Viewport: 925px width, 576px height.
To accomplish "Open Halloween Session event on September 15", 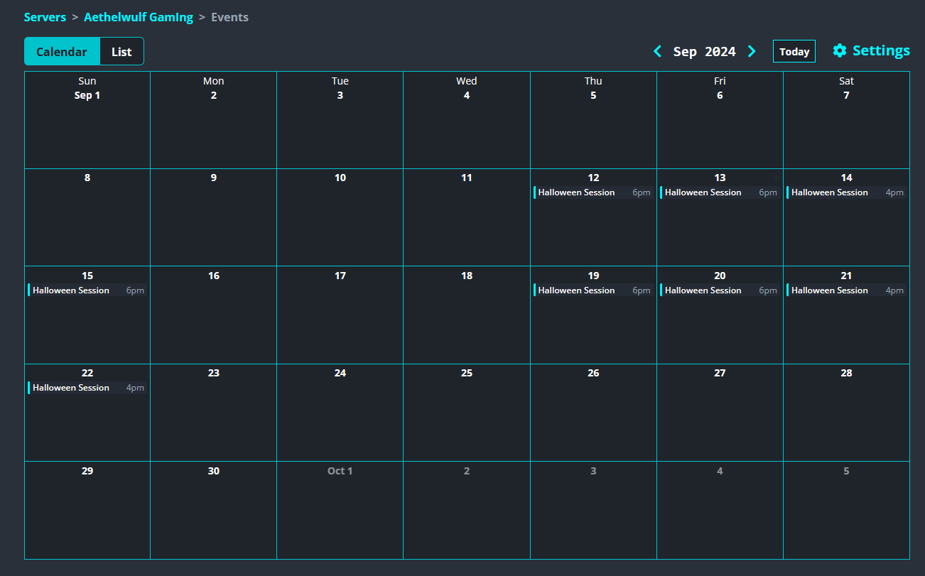I will coord(87,290).
